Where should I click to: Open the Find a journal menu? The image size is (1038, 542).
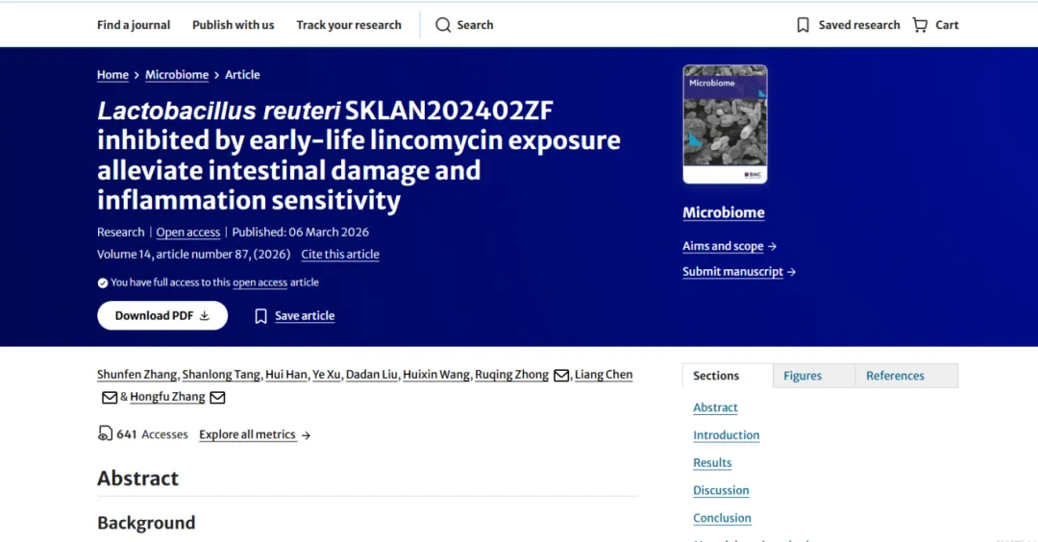(134, 25)
